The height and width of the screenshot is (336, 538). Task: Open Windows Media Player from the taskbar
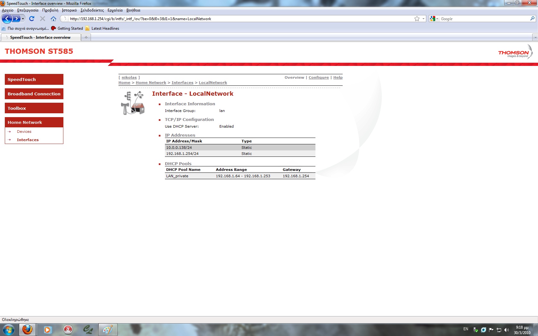coord(47,330)
